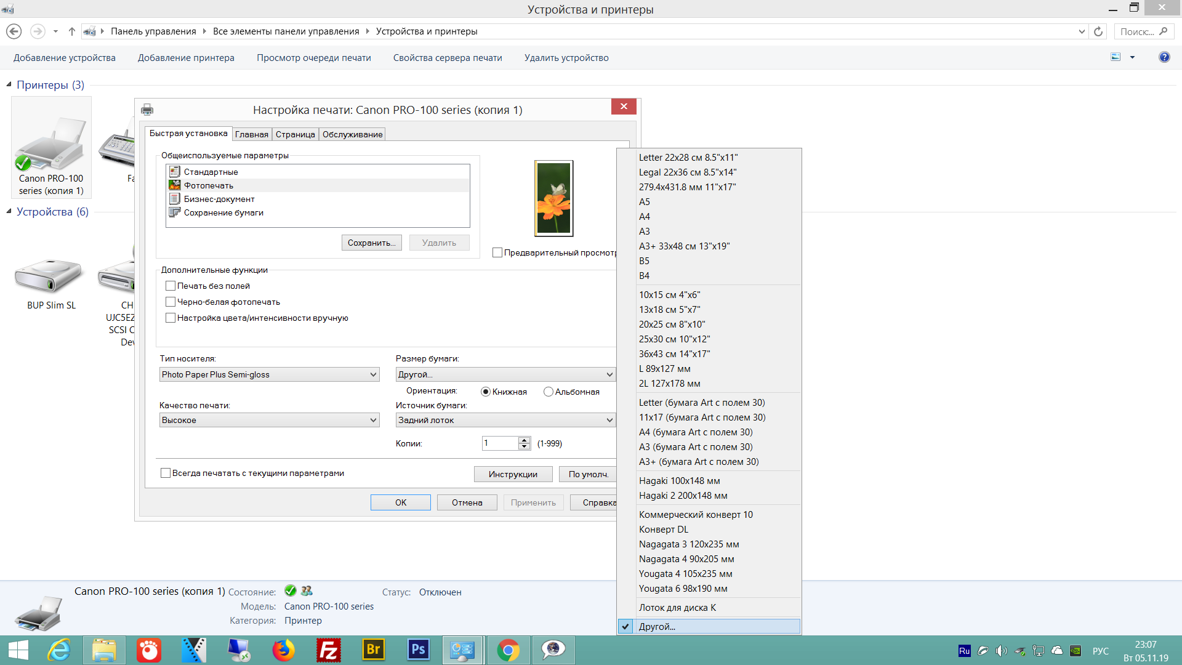Collapse the Устройства (6) section
This screenshot has height=665, width=1182.
click(9, 211)
